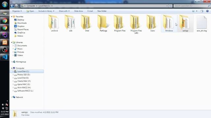This screenshot has width=211, height=118.
Task: Click the Windows Start orb
Action: [x=5, y=4]
